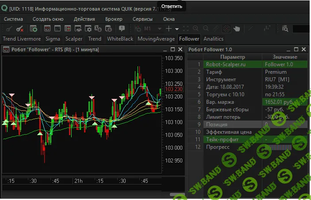Open the messages speech bubble icon

(122, 29)
